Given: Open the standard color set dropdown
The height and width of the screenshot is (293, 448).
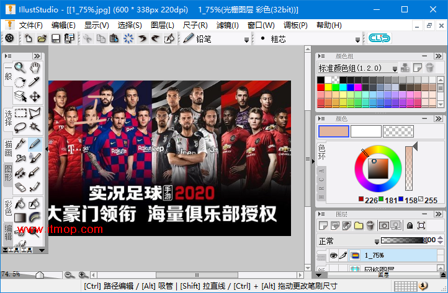Looking at the screenshot, I should click(395, 69).
